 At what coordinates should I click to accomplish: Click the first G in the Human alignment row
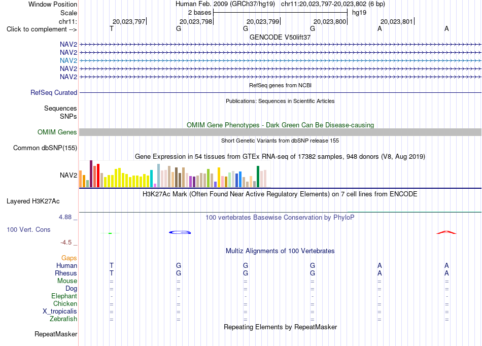(179, 265)
